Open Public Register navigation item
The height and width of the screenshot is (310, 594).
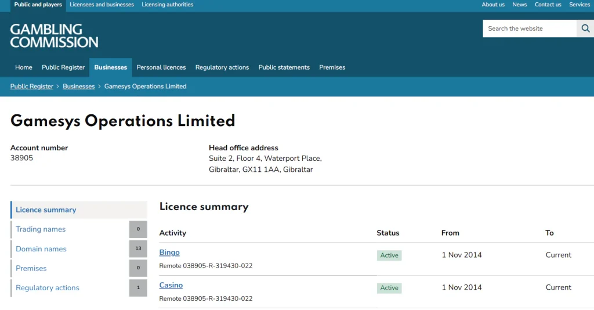point(63,67)
